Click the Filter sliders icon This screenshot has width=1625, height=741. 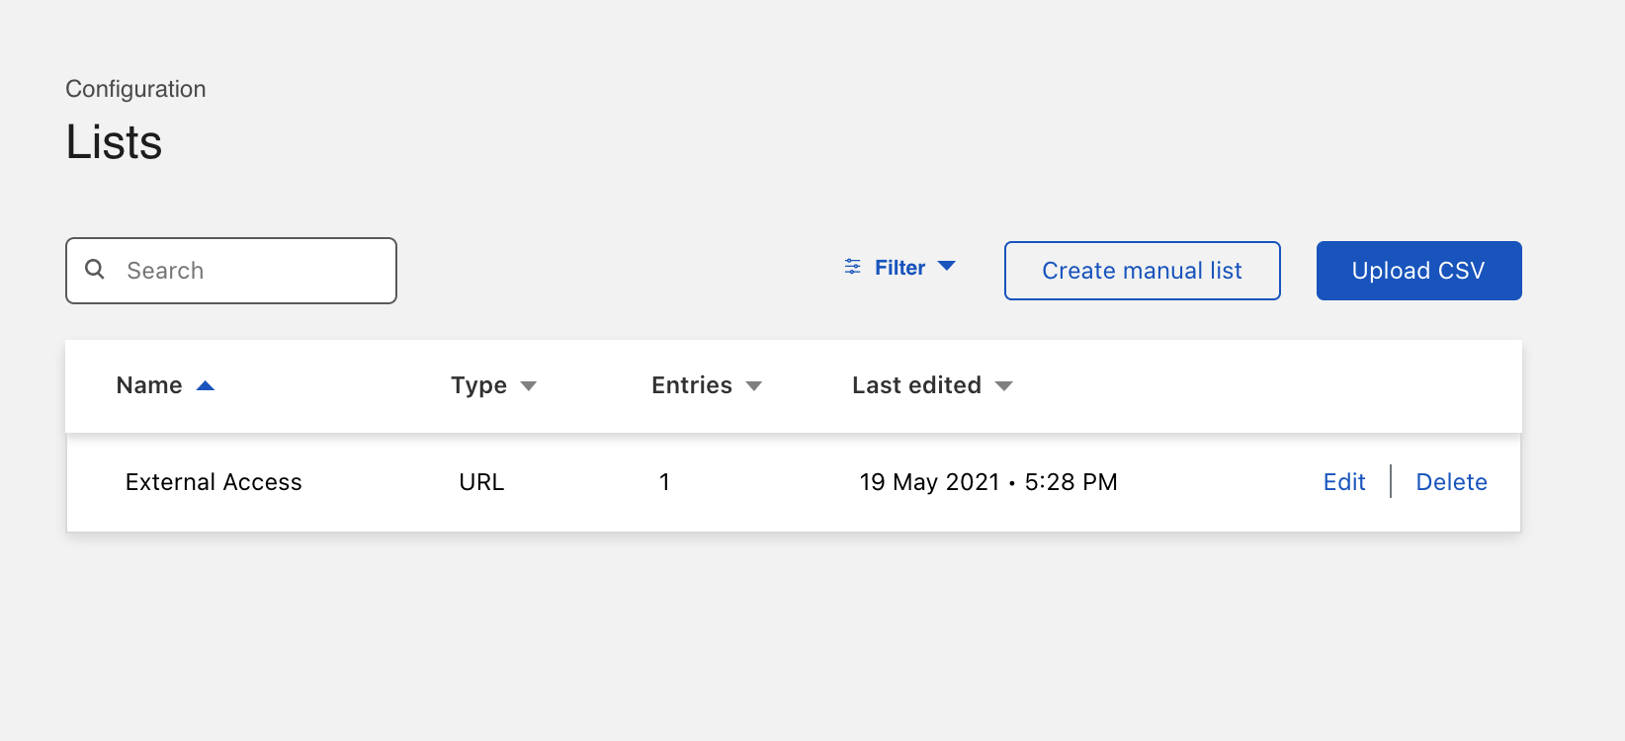pos(852,267)
